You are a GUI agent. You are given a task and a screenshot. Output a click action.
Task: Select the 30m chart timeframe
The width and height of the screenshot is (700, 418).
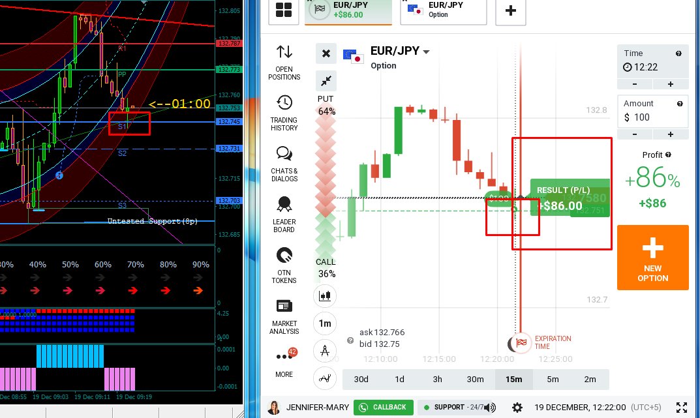[475, 379]
